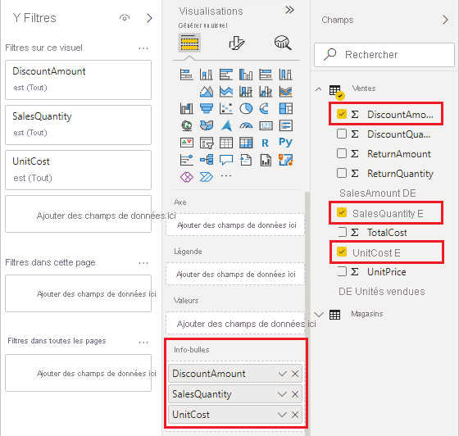Image resolution: width=459 pixels, height=436 pixels.
Task: Select the R script visual
Action: (x=266, y=143)
